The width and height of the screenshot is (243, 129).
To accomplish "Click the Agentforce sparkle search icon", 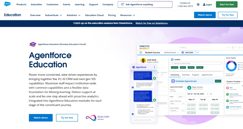I will (x=122, y=5).
